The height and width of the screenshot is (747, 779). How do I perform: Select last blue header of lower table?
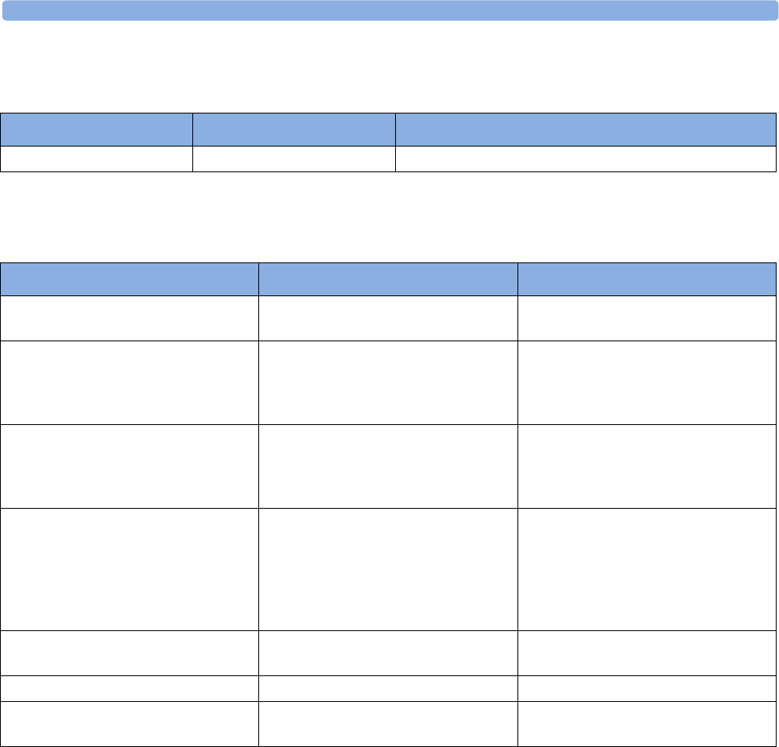tap(647, 279)
